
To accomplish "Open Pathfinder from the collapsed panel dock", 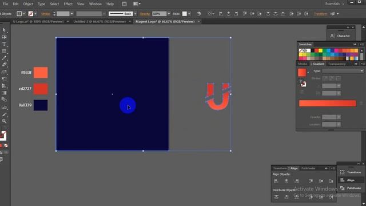I will [351, 188].
